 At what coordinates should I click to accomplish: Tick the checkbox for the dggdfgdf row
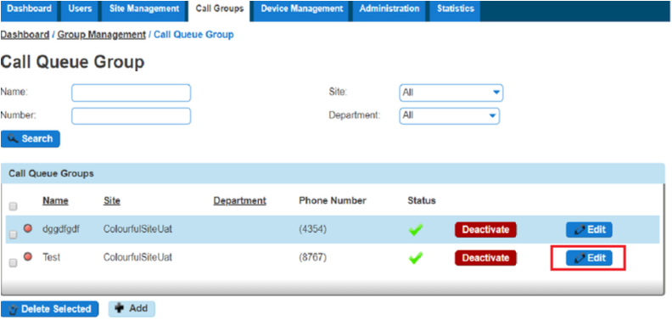click(14, 234)
